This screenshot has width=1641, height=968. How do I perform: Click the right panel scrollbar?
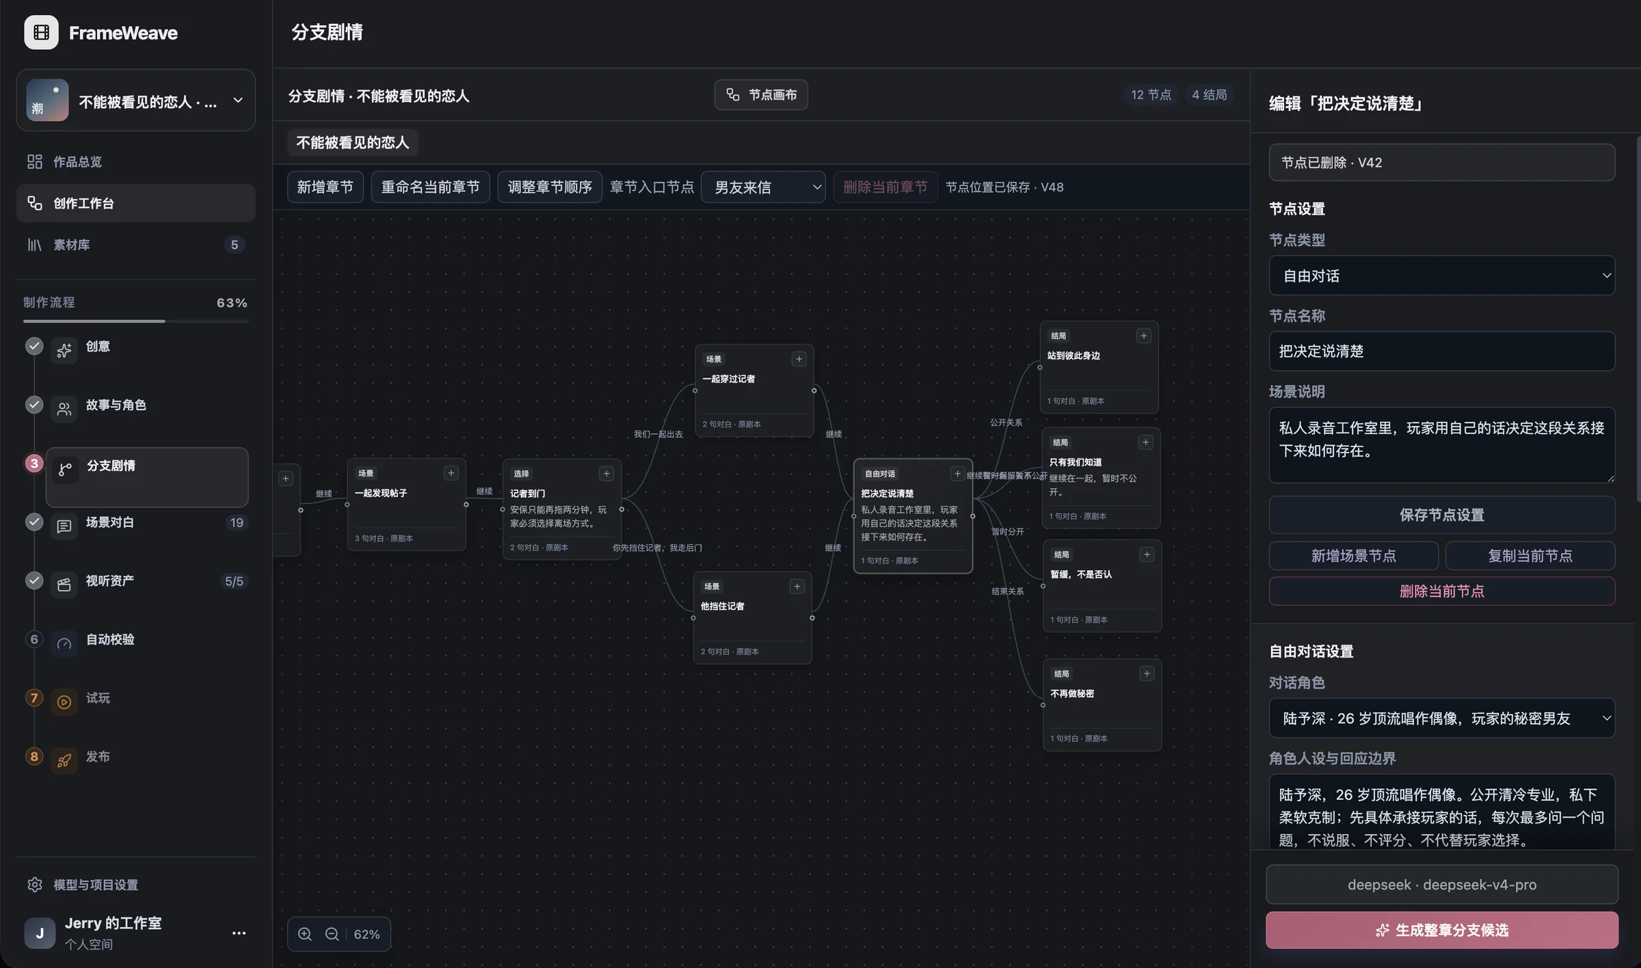coord(1638,320)
